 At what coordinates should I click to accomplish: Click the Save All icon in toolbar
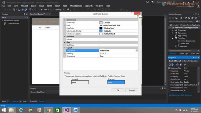pyautogui.click(x=26, y=9)
